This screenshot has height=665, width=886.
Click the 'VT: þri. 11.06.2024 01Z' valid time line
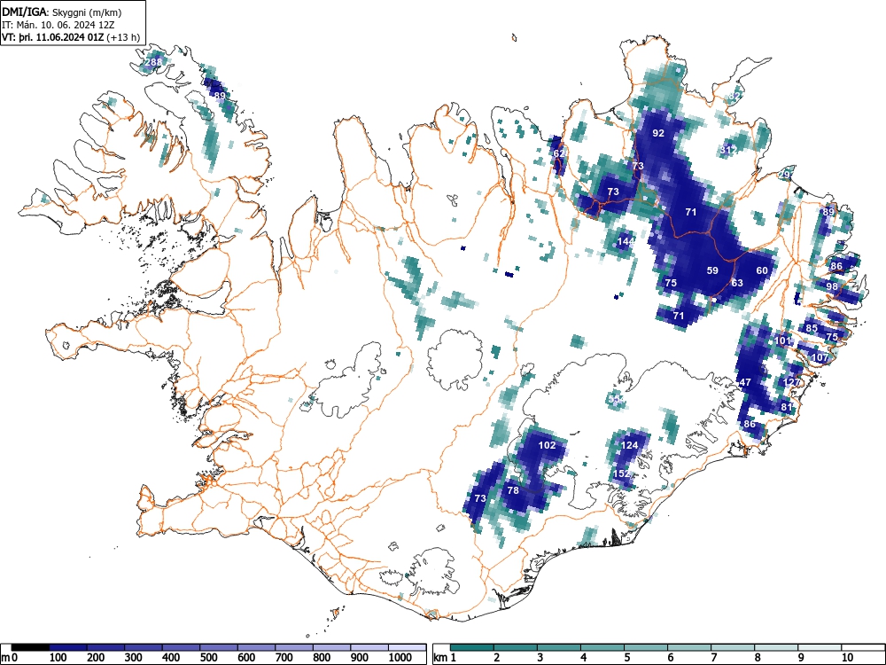[71, 37]
